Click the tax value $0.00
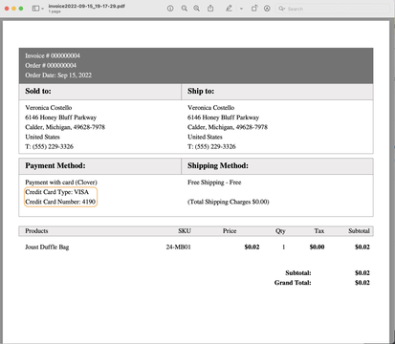The width and height of the screenshot is (395, 344). [317, 247]
